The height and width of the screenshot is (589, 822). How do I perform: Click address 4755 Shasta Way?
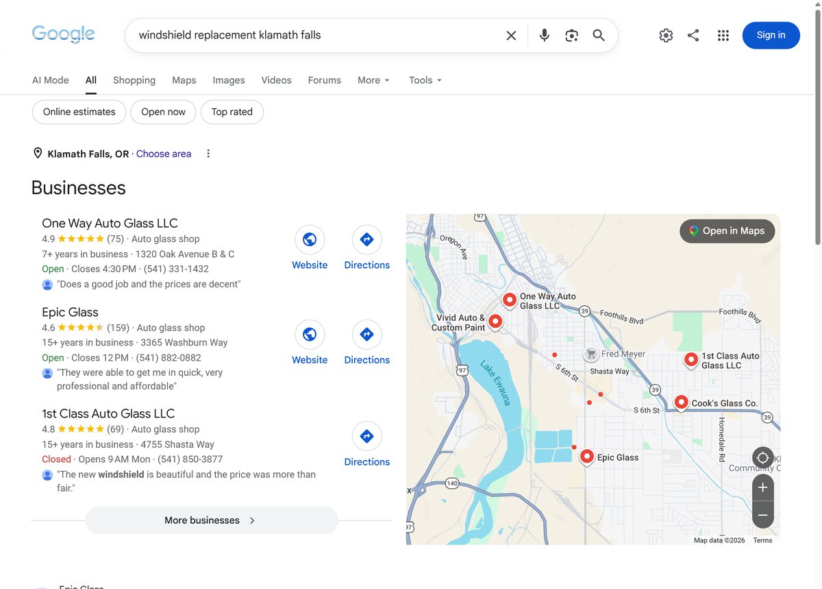click(x=177, y=444)
